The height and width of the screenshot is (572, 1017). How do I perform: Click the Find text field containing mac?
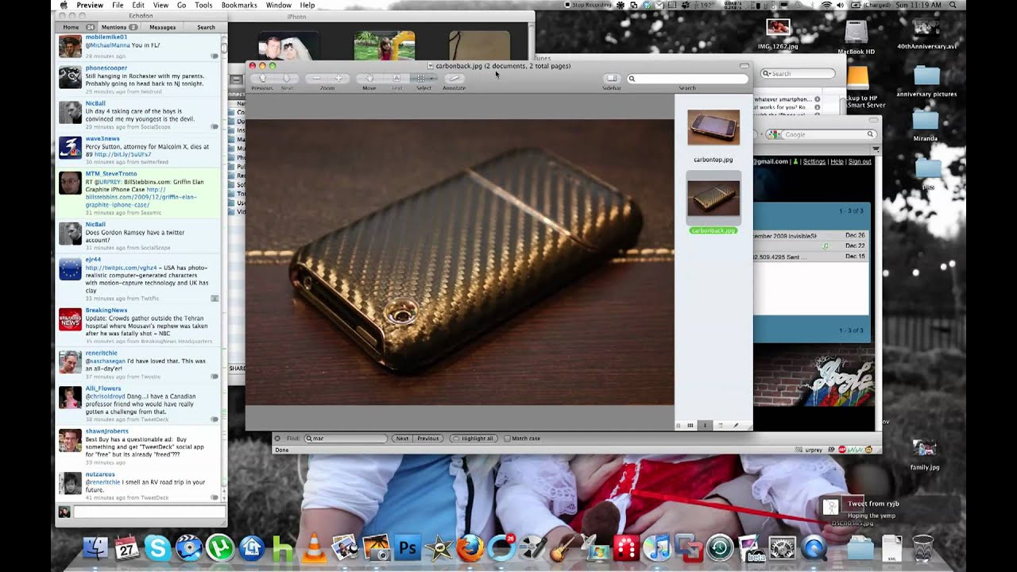pos(347,439)
